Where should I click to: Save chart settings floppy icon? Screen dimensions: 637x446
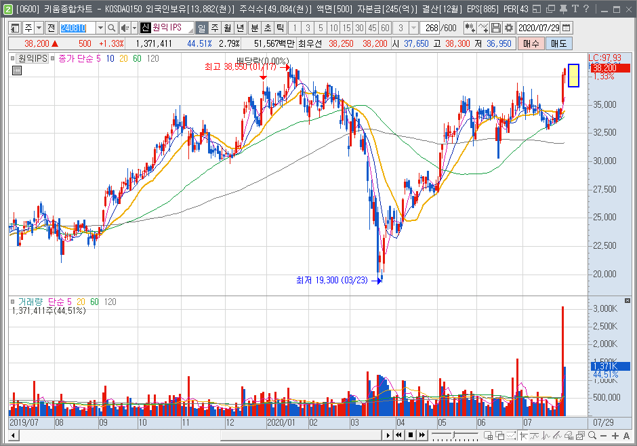(x=496, y=28)
